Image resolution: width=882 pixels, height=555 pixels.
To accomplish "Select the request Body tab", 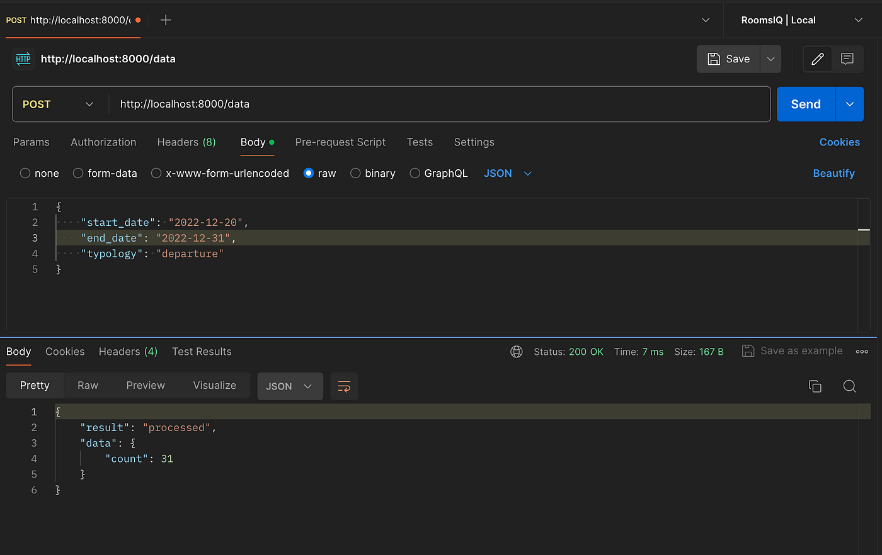I will [x=257, y=142].
